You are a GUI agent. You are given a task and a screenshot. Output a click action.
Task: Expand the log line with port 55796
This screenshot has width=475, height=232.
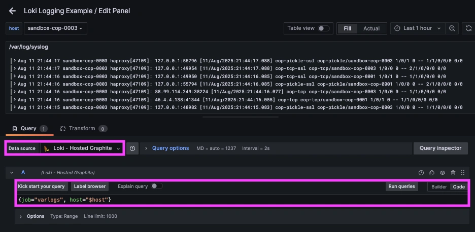(14, 60)
